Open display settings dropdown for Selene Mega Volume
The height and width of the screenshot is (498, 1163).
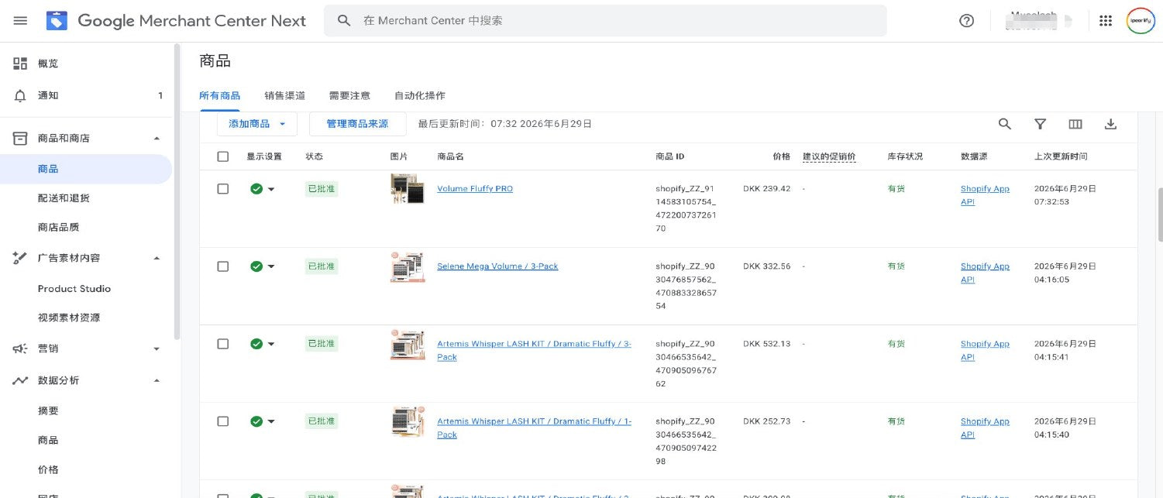pyautogui.click(x=271, y=266)
